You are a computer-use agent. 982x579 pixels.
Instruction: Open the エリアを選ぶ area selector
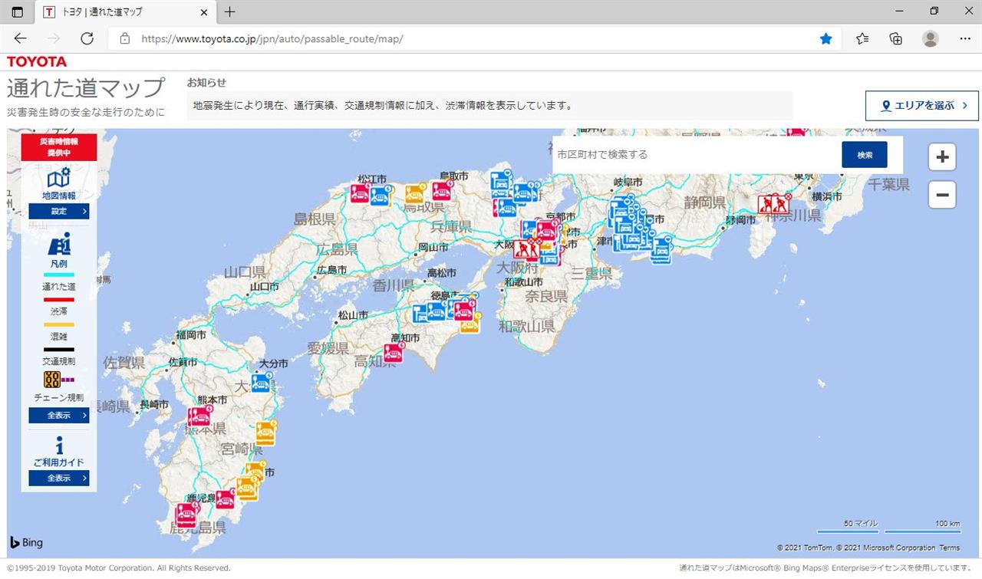(x=922, y=106)
